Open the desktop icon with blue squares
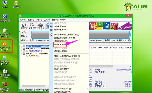Viewport: 152px width, 93px height. pos(5,18)
